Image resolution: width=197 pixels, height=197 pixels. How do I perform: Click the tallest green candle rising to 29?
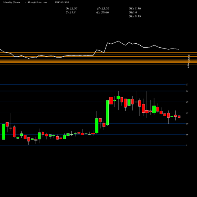108,113
